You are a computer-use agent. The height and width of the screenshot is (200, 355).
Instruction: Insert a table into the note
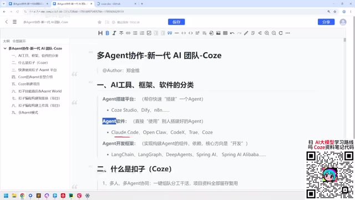(x=225, y=33)
